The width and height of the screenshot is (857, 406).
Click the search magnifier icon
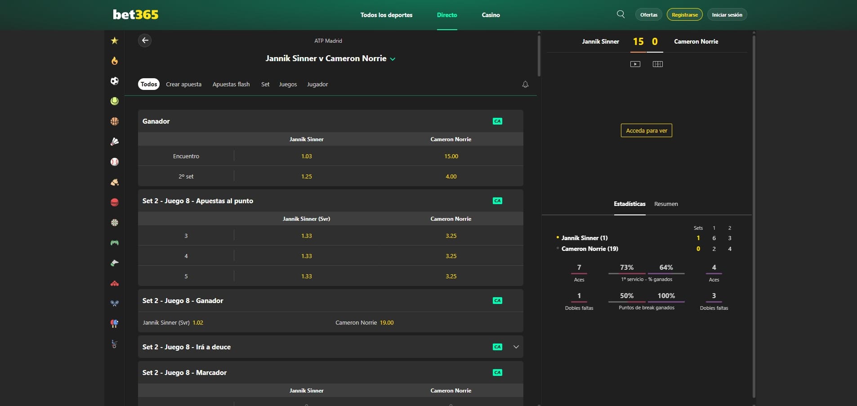[621, 14]
